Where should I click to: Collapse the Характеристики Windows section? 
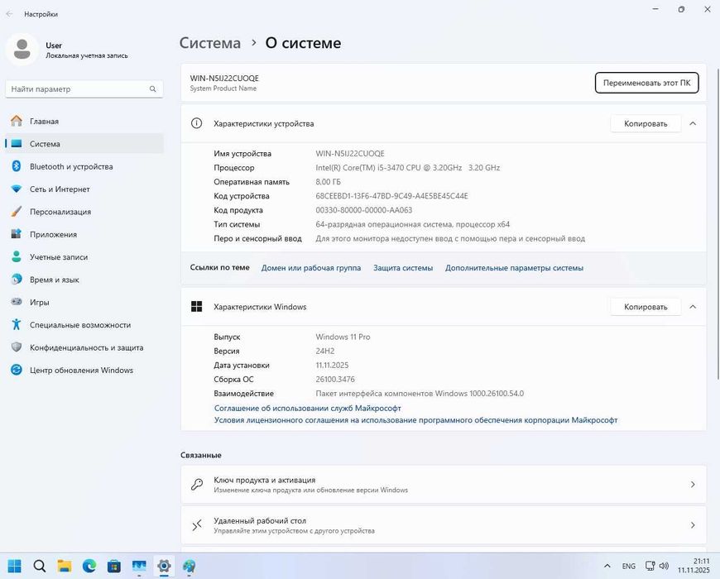coord(693,307)
